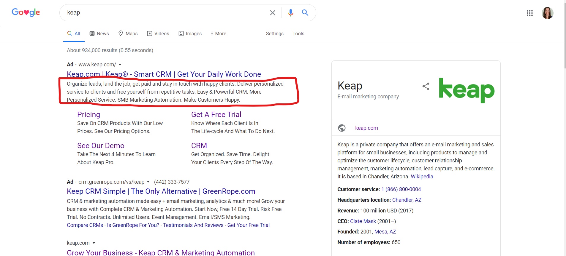Image resolution: width=566 pixels, height=256 pixels.
Task: Click the Keap title in knowledge panel
Action: pos(350,86)
